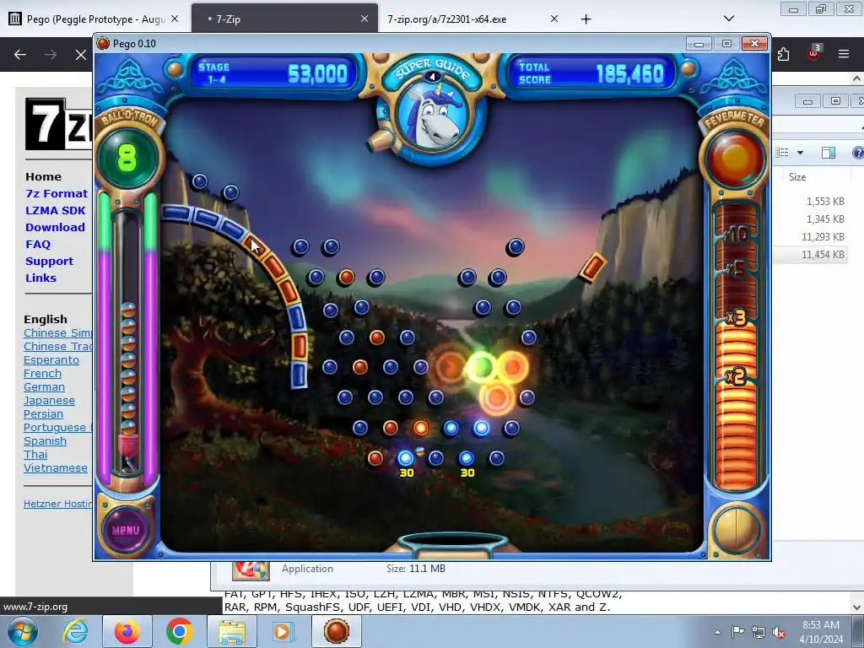Viewport: 864px width, 648px height.
Task: Click the x10 marker on the Fevermeter
Action: pyautogui.click(x=736, y=235)
